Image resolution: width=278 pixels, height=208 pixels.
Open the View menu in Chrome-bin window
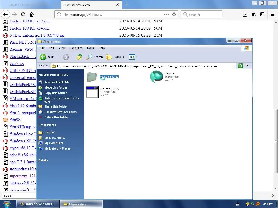click(x=62, y=48)
